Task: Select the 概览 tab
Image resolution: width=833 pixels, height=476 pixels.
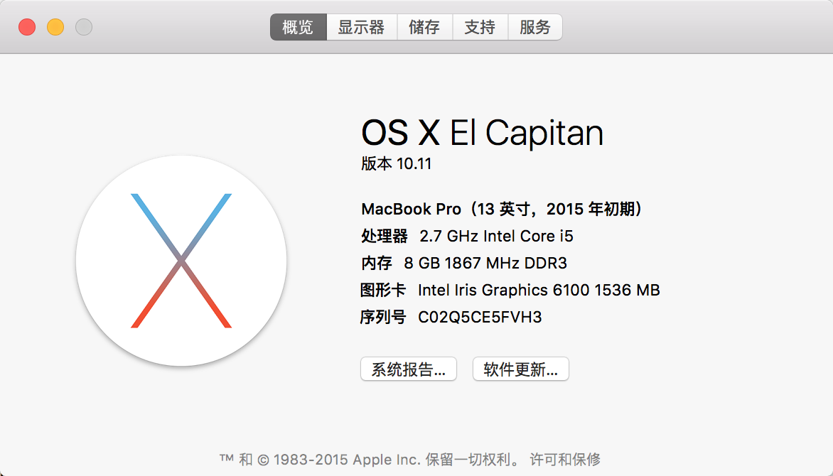Action: pyautogui.click(x=298, y=28)
